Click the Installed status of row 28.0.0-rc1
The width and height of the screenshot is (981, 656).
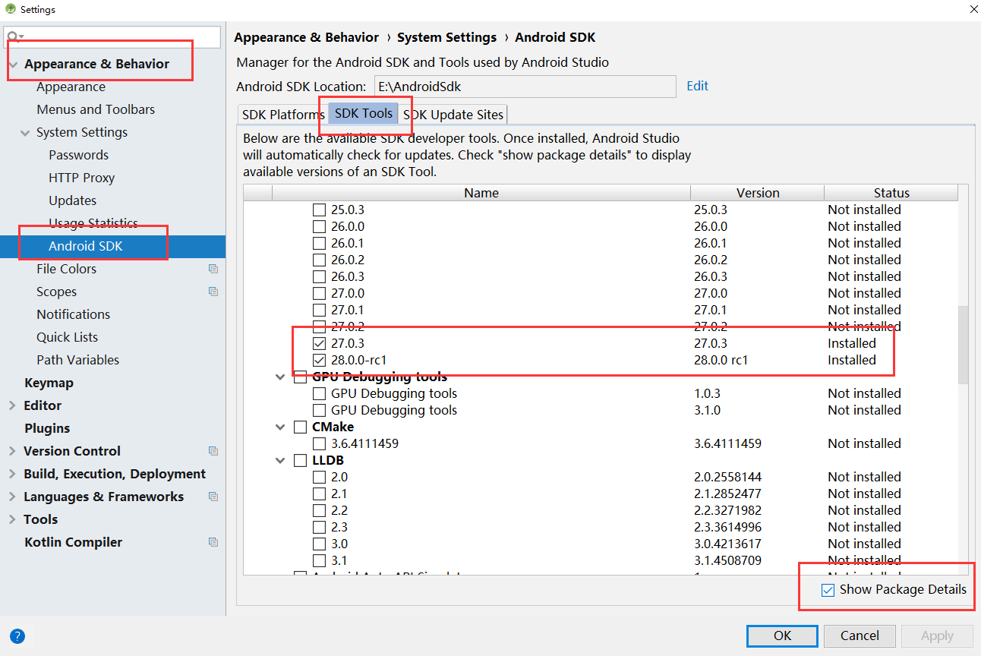point(852,360)
